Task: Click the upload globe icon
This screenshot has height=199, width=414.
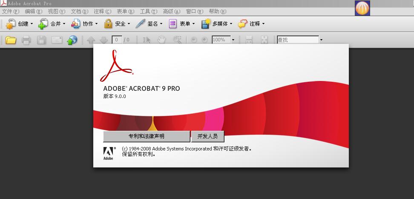Action: tap(72, 40)
